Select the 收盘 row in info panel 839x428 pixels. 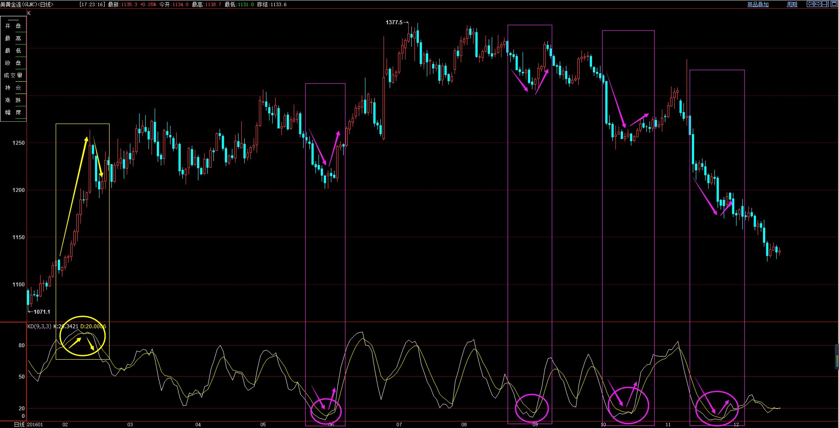pyautogui.click(x=13, y=63)
